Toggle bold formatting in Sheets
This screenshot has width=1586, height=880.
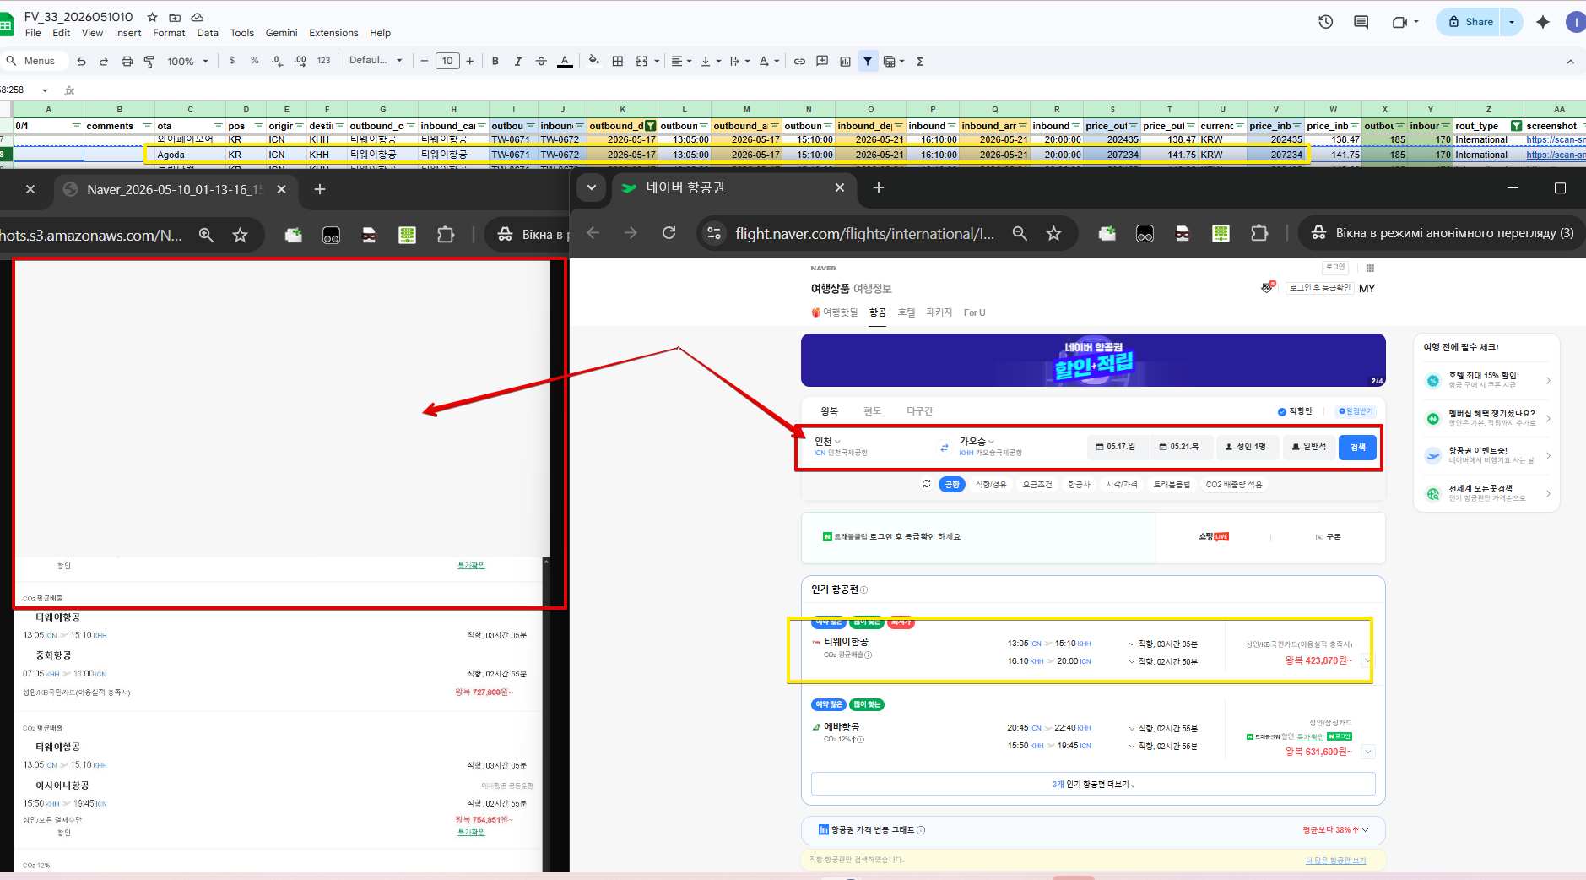tap(495, 61)
